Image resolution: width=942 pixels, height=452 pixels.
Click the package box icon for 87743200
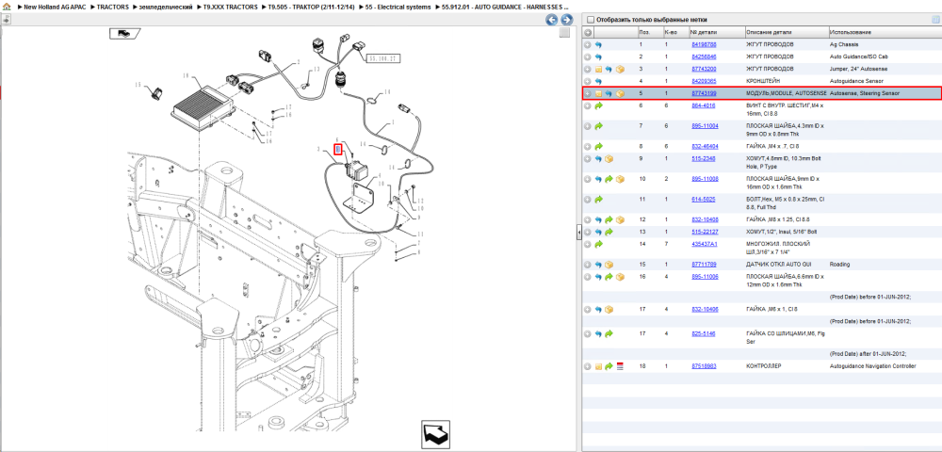point(620,70)
